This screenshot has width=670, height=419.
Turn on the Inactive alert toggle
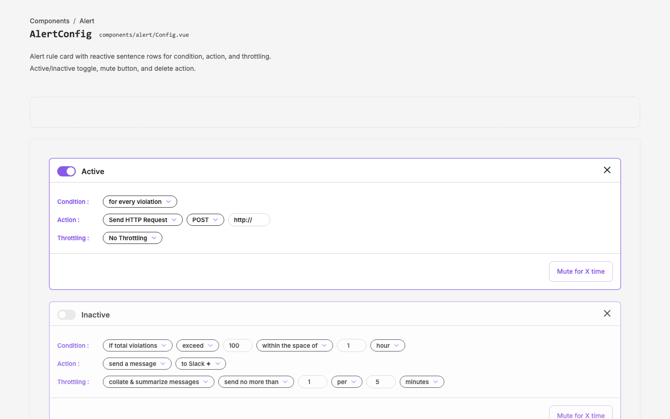(67, 315)
